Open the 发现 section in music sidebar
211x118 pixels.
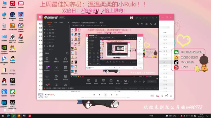[x=40, y=24]
